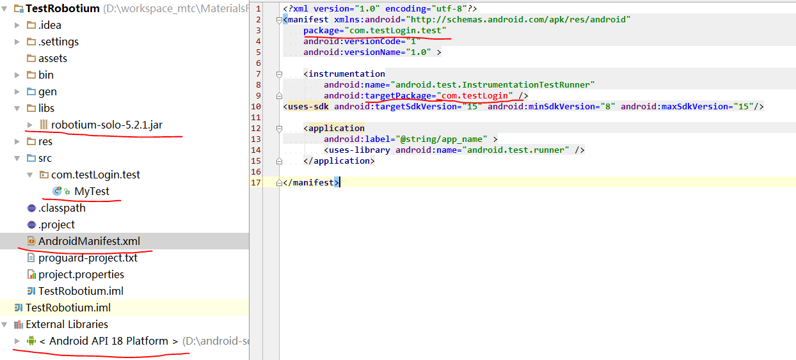Collapse the TestRobotium project root arrow
Viewport: 796px width, 360px height.
click(4, 9)
